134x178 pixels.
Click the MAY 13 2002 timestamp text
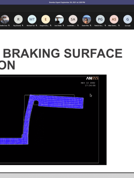click(x=88, y=83)
